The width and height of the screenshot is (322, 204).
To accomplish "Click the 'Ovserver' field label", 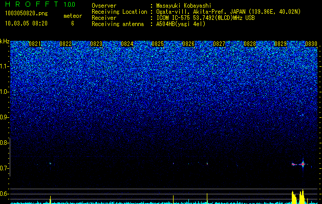I will pyautogui.click(x=104, y=6).
